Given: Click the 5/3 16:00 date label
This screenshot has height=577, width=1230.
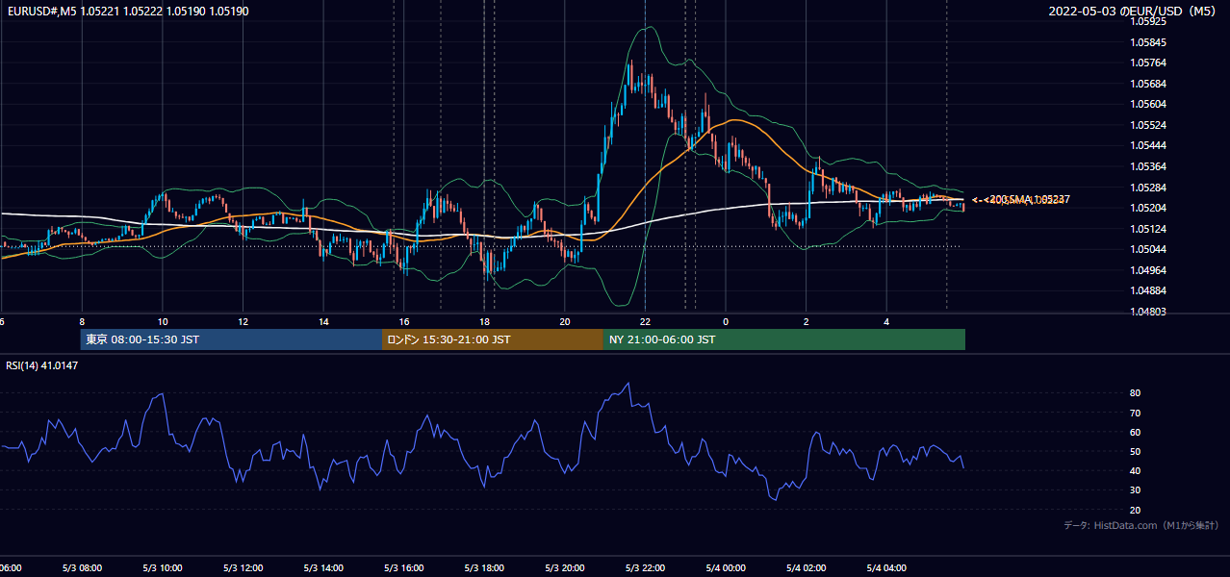Looking at the screenshot, I should coord(403,568).
